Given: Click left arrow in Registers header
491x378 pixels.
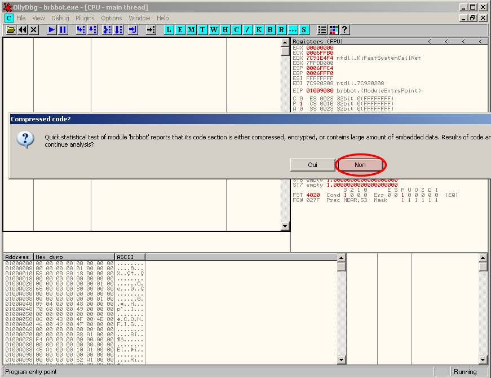Looking at the screenshot, I should 430,42.
